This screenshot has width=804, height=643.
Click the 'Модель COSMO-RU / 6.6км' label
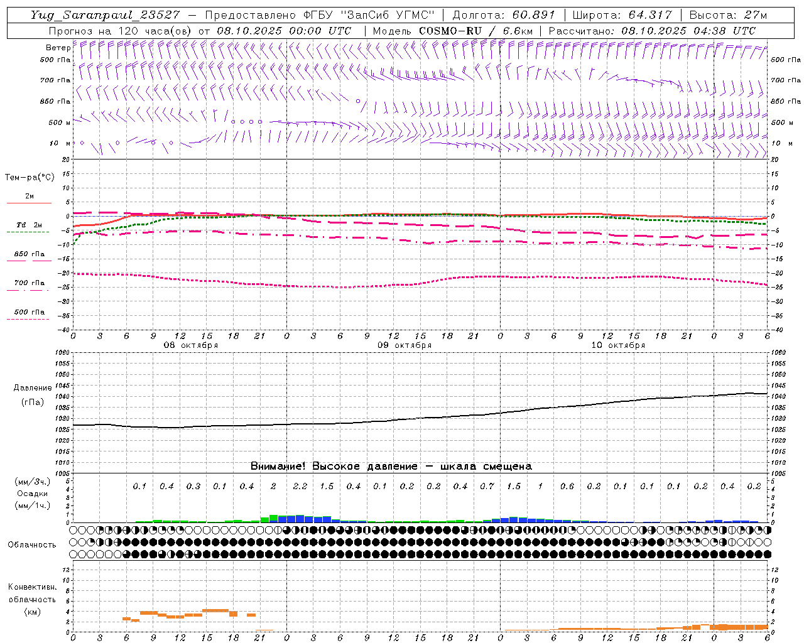[x=452, y=31]
